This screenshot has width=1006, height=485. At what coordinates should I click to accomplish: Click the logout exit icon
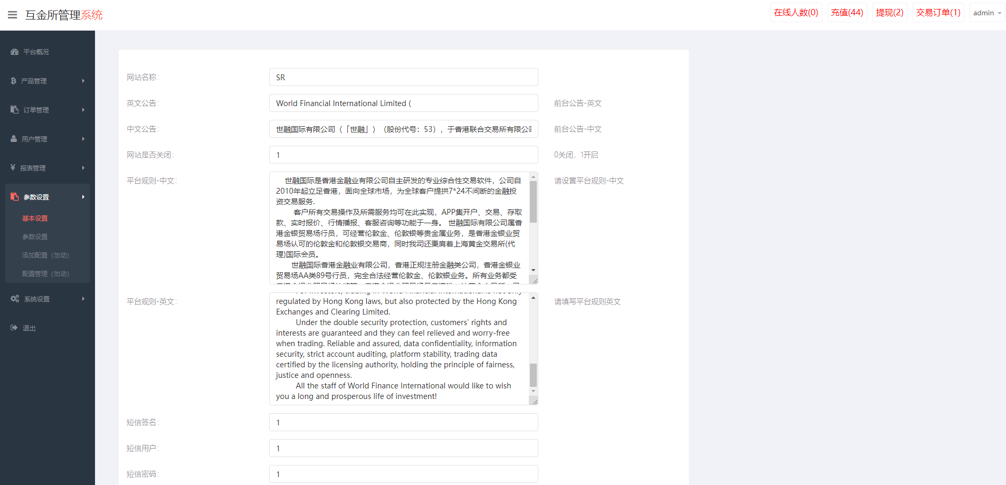tap(14, 328)
